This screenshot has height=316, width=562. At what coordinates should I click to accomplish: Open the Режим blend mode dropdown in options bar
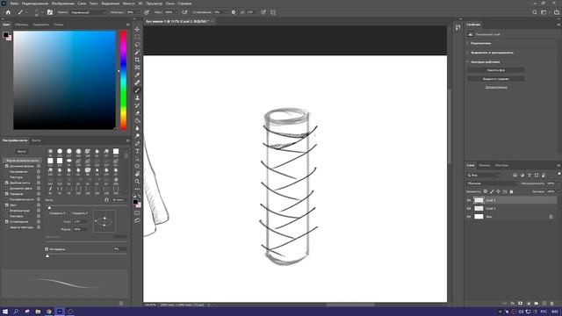88,12
